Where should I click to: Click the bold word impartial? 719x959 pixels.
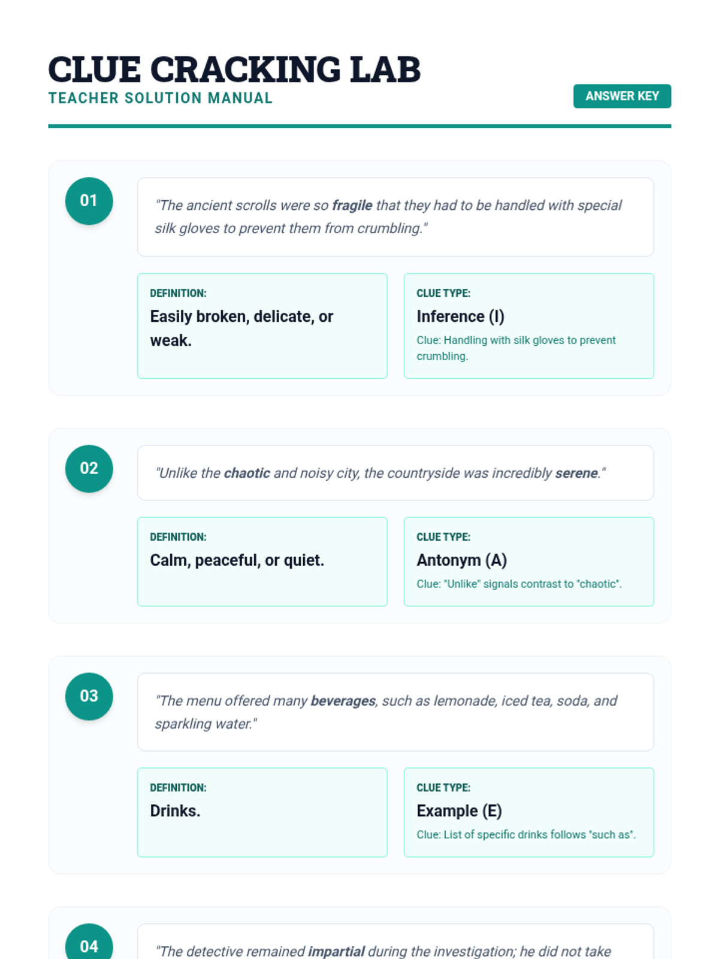[x=336, y=951]
